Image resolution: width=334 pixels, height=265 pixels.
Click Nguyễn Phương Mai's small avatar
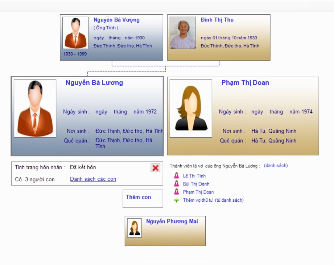click(135, 228)
